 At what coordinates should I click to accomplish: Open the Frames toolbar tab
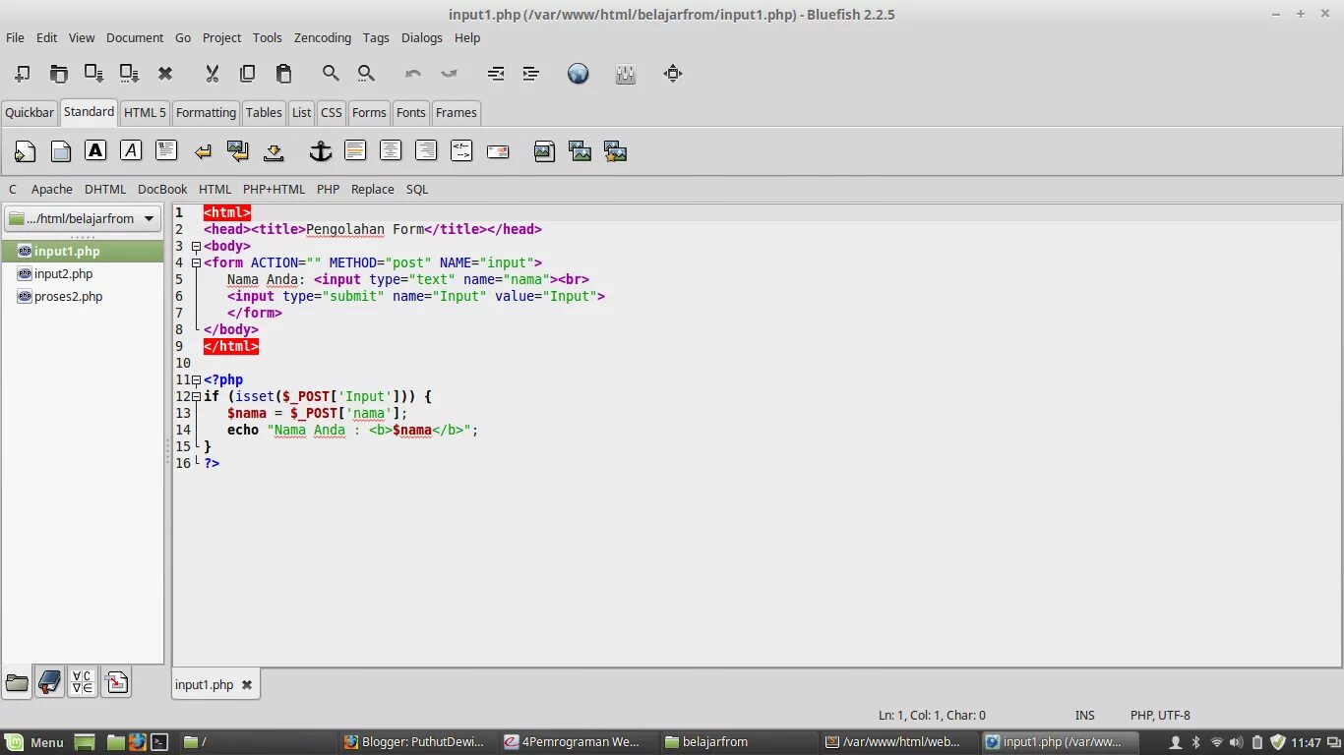click(x=457, y=112)
